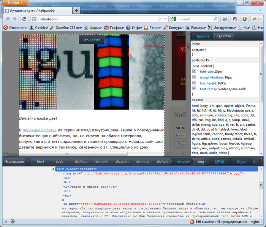
Task: Close the add-on bar with the X
Action: pyautogui.click(x=6, y=222)
